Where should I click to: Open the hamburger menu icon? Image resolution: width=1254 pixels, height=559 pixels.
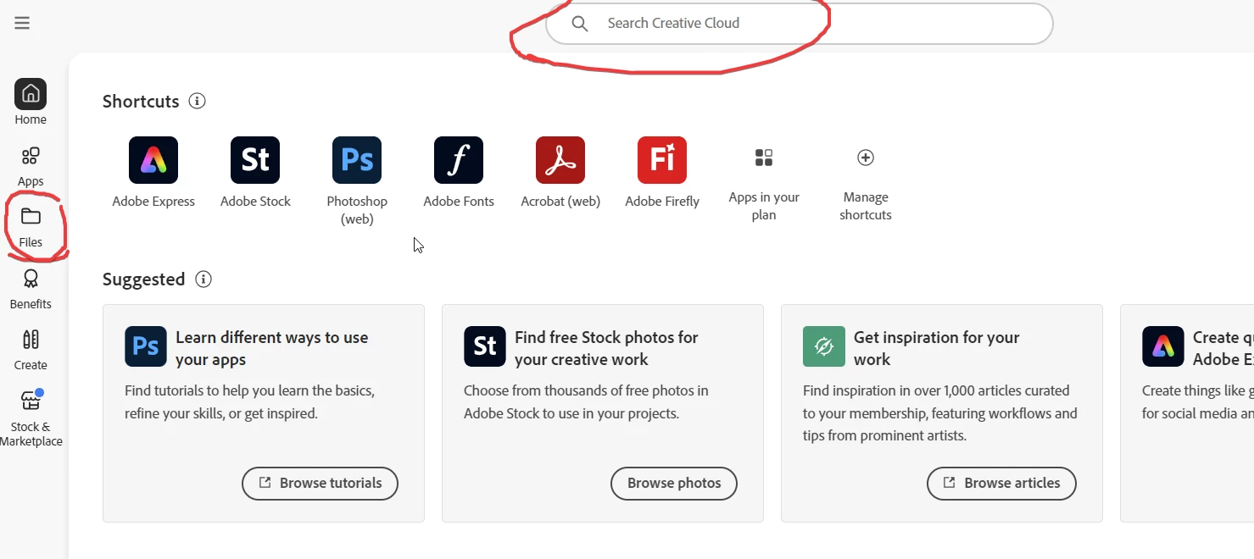coord(22,23)
